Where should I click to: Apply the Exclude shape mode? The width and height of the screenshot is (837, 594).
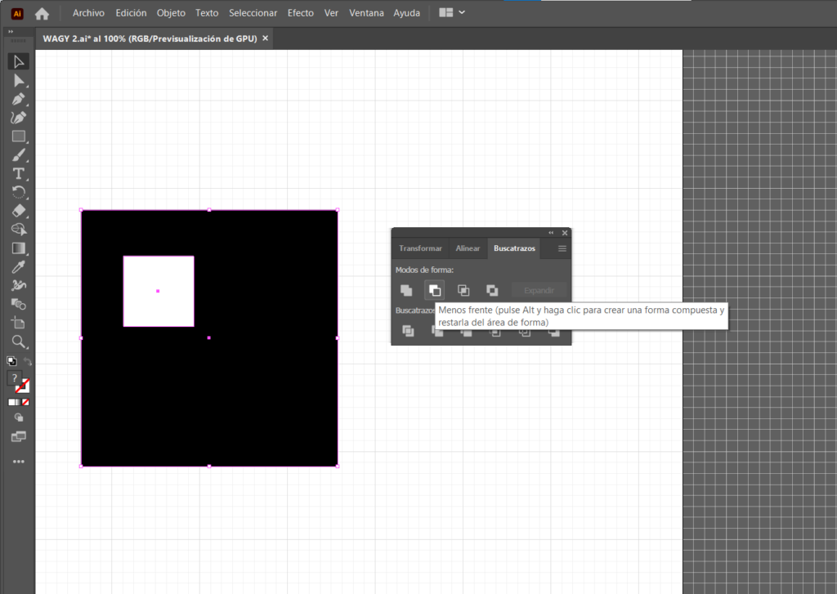coord(492,290)
